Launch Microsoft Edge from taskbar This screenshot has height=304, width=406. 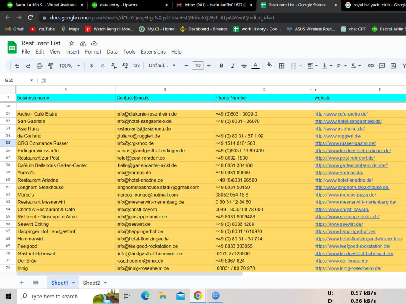point(145,296)
